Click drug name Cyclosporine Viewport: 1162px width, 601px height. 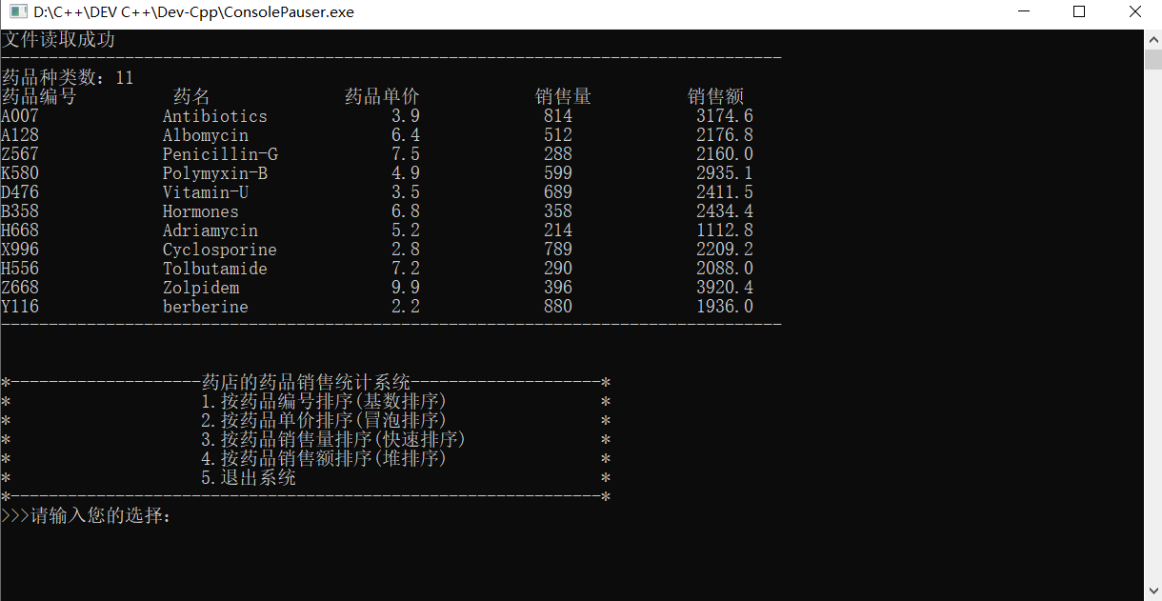(220, 250)
